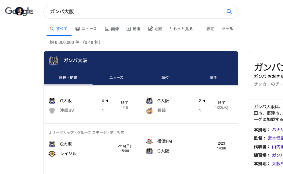Screen dimensions: 283x174
Task: Open the 横浜FM vs G大阪 fixture
Action: click(x=190, y=146)
